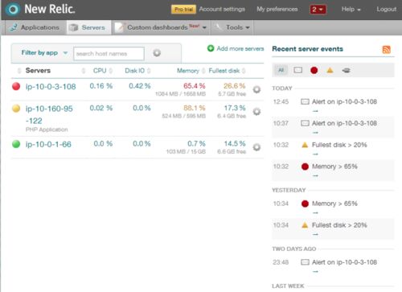Viewport: 402px width, 292px height.
Task: Expand the Tools menu
Action: 232,27
